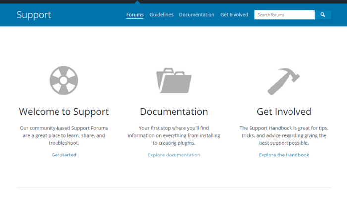Click the large Get Involved section heading
Image resolution: width=347 pixels, height=208 pixels.
click(x=284, y=111)
